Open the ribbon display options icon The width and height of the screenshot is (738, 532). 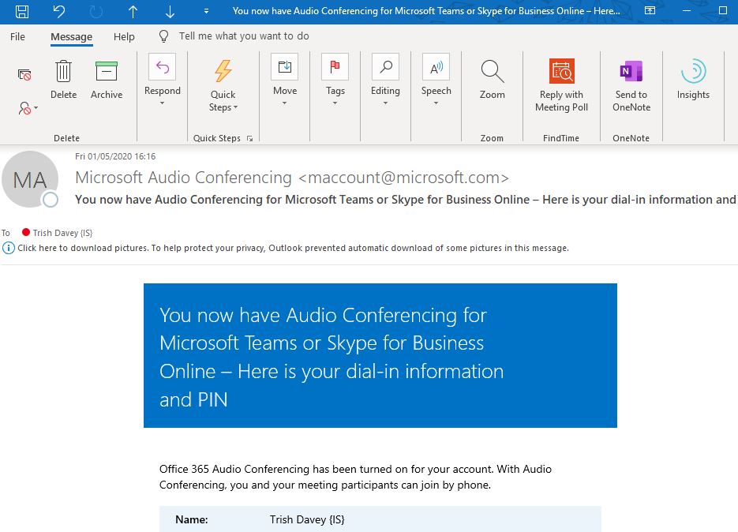tap(650, 11)
